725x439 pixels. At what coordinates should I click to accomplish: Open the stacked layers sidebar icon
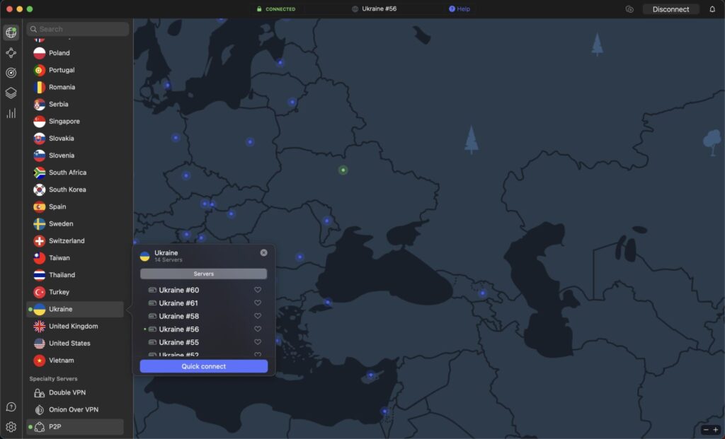[x=11, y=93]
